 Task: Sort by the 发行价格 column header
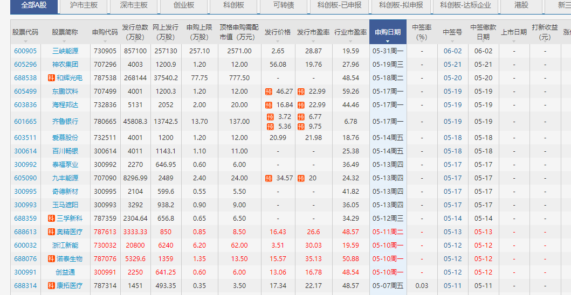[x=278, y=32]
